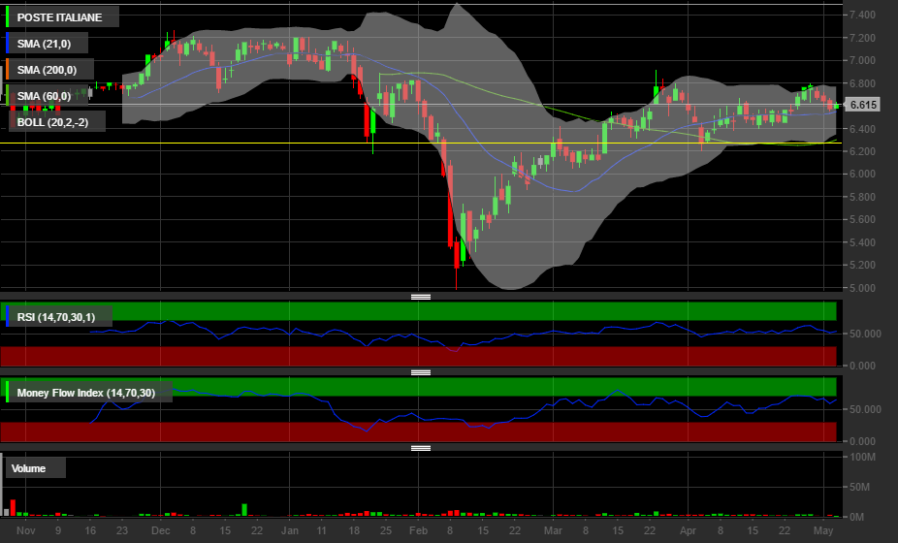Click the 6.000 price axis label
The width and height of the screenshot is (898, 543).
[x=862, y=174]
